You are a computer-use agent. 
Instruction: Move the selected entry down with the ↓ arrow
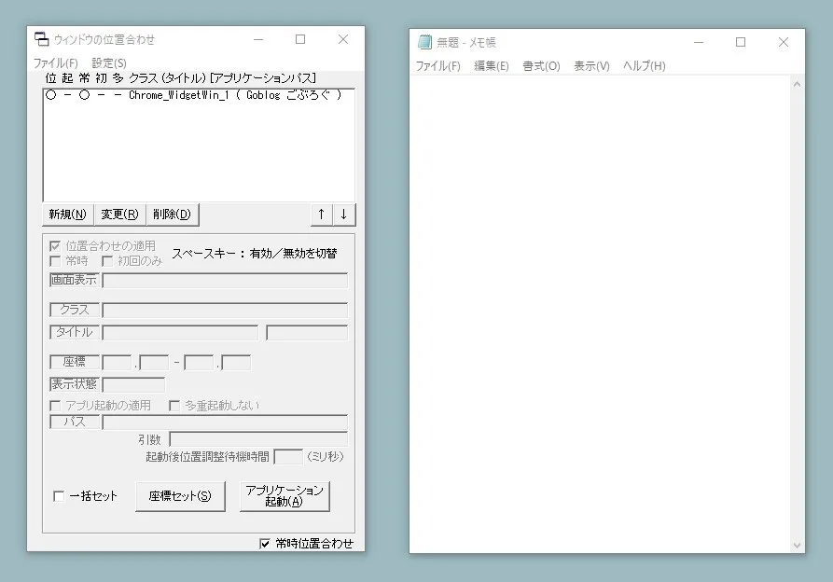click(344, 214)
